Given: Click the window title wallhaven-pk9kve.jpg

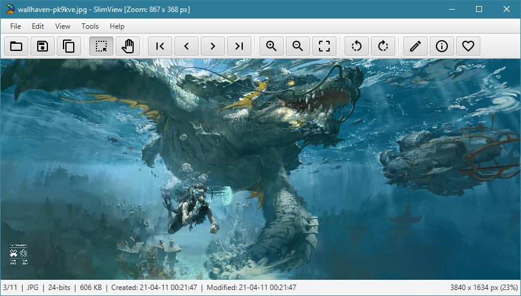Looking at the screenshot, I should tap(53, 10).
